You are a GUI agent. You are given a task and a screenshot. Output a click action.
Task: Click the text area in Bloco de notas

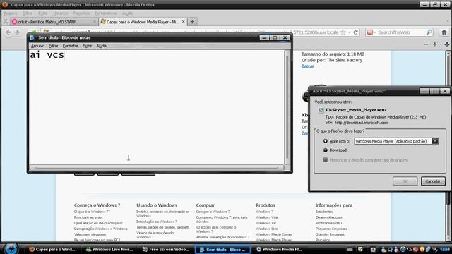click(x=157, y=107)
